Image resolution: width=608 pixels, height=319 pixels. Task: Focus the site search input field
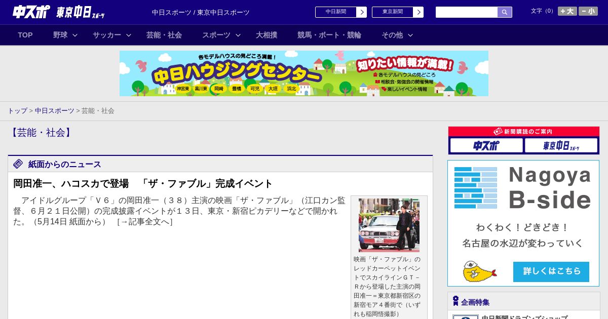click(x=467, y=12)
